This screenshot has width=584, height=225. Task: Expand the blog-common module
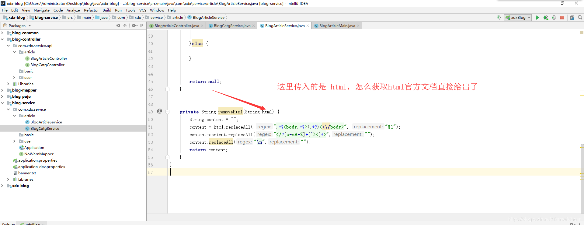[2, 33]
